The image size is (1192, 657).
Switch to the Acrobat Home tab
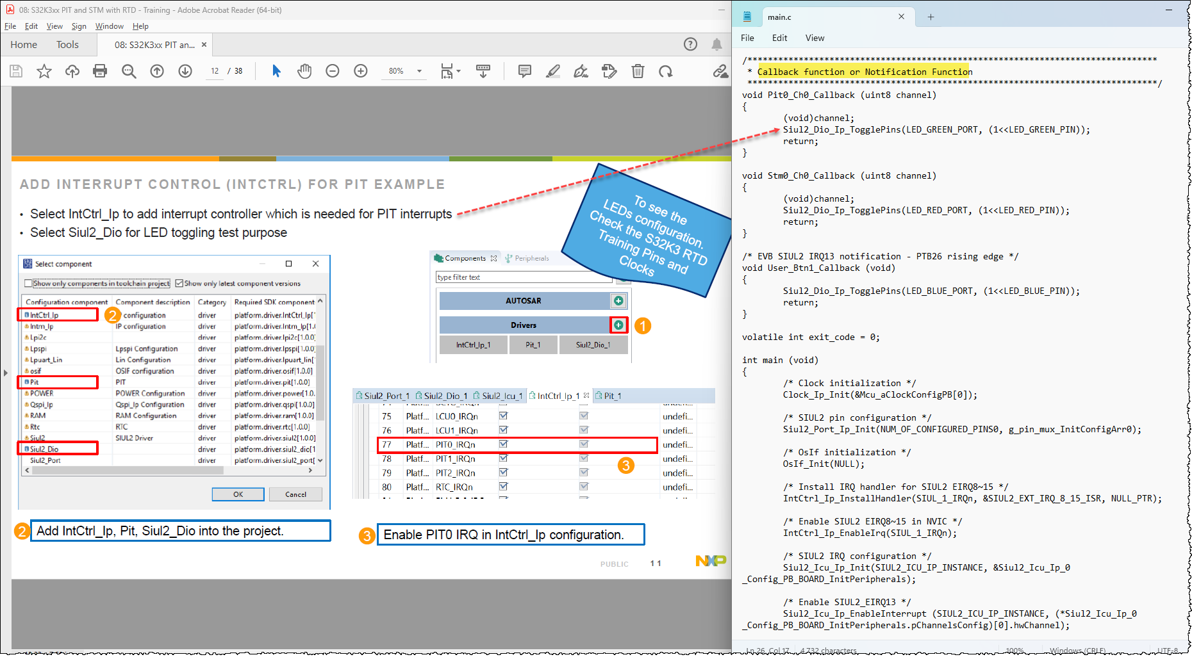24,45
